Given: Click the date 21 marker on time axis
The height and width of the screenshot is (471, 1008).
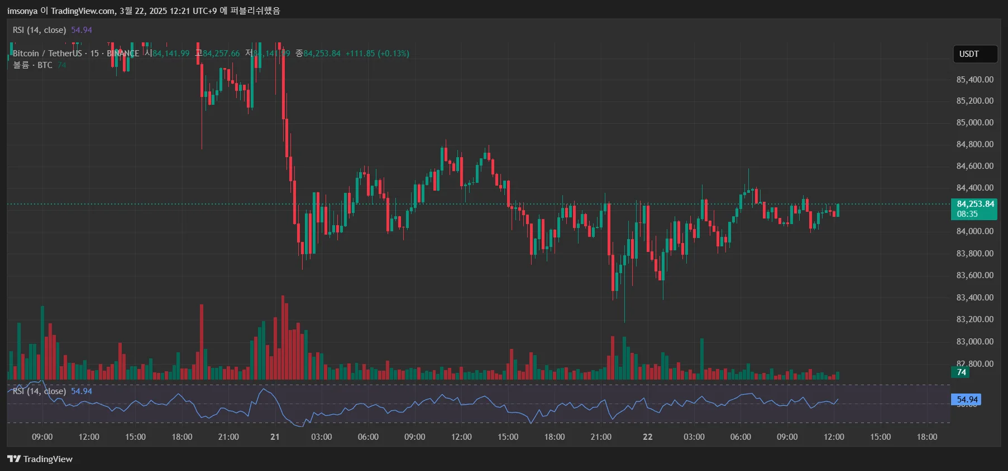Looking at the screenshot, I should pyautogui.click(x=275, y=437).
